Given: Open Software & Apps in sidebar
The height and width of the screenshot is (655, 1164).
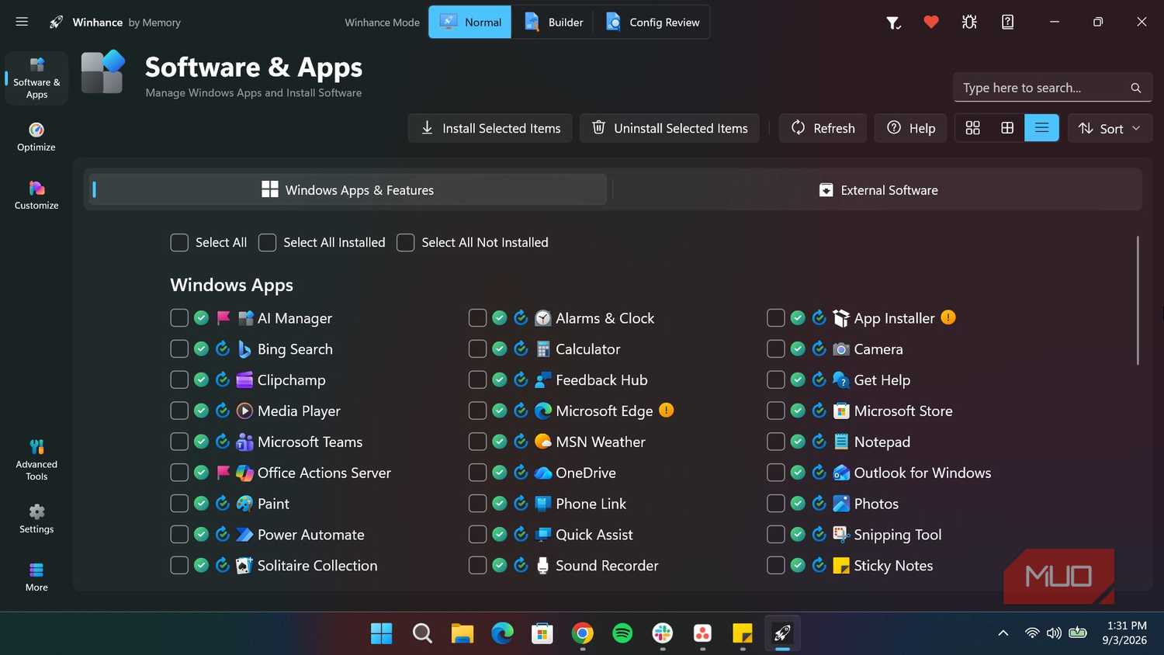Looking at the screenshot, I should [36, 78].
